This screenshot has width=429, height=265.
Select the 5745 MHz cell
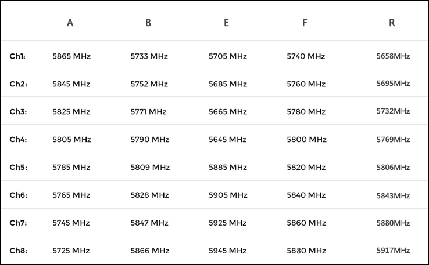click(x=71, y=223)
